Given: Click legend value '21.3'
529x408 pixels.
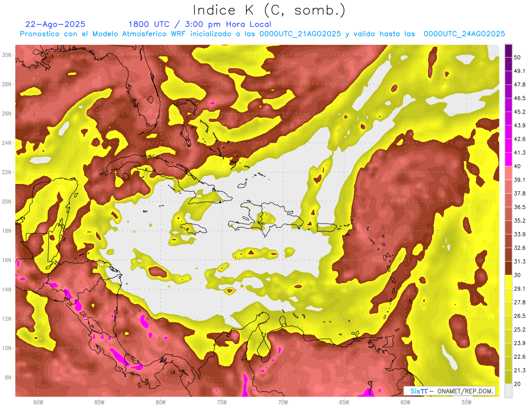Looking at the screenshot, I should pos(520,371).
